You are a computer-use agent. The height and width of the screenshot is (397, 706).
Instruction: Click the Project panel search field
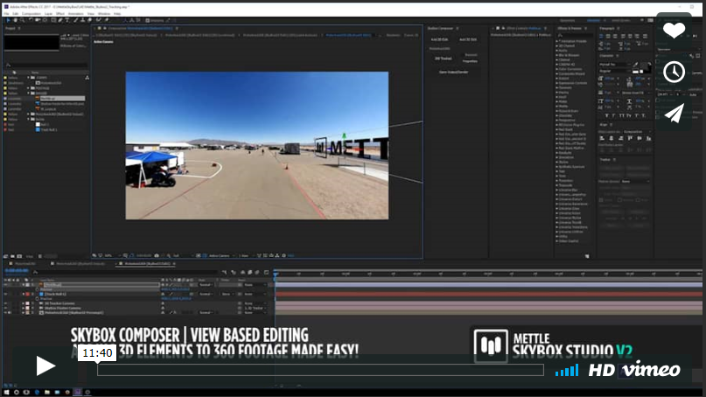47,66
